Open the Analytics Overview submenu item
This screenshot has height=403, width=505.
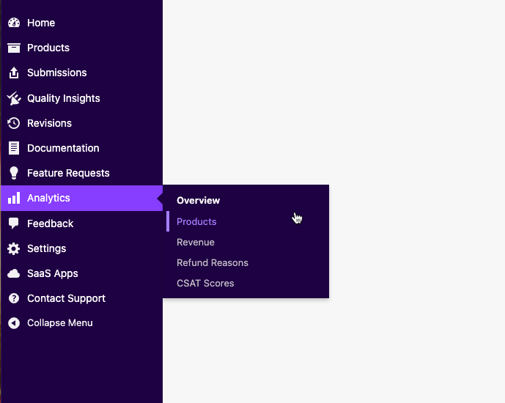tap(198, 200)
